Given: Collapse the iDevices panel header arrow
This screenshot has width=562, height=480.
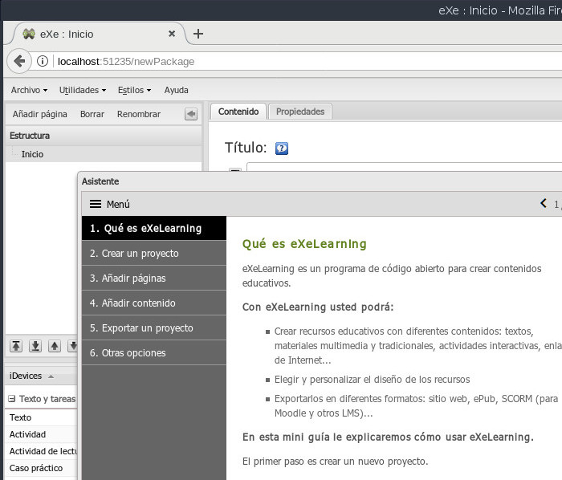Looking at the screenshot, I should click(51, 376).
